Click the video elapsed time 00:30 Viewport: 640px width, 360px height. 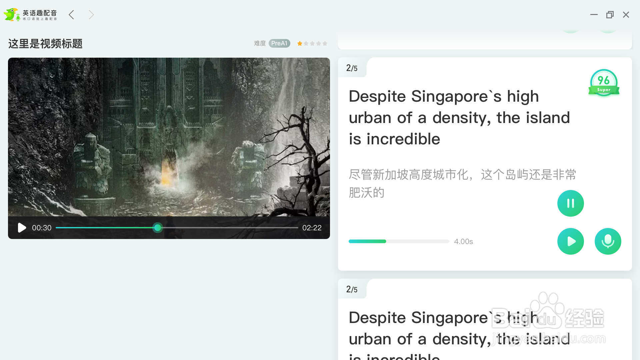tap(42, 228)
